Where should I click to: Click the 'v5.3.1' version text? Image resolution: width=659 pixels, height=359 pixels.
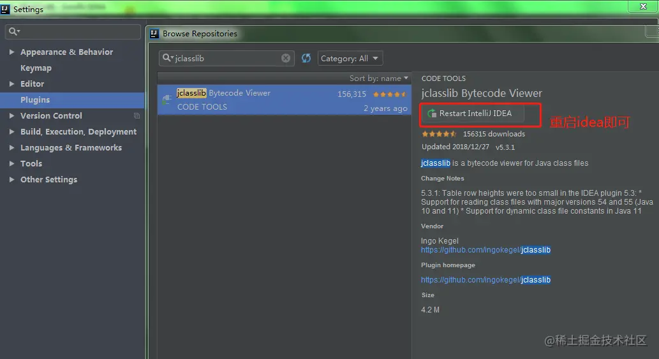[x=505, y=147]
